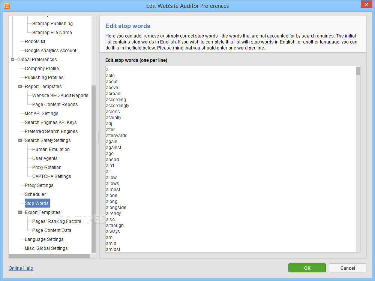Select Scheduler in the tree
Image resolution: width=375 pixels, height=281 pixels.
(35, 194)
